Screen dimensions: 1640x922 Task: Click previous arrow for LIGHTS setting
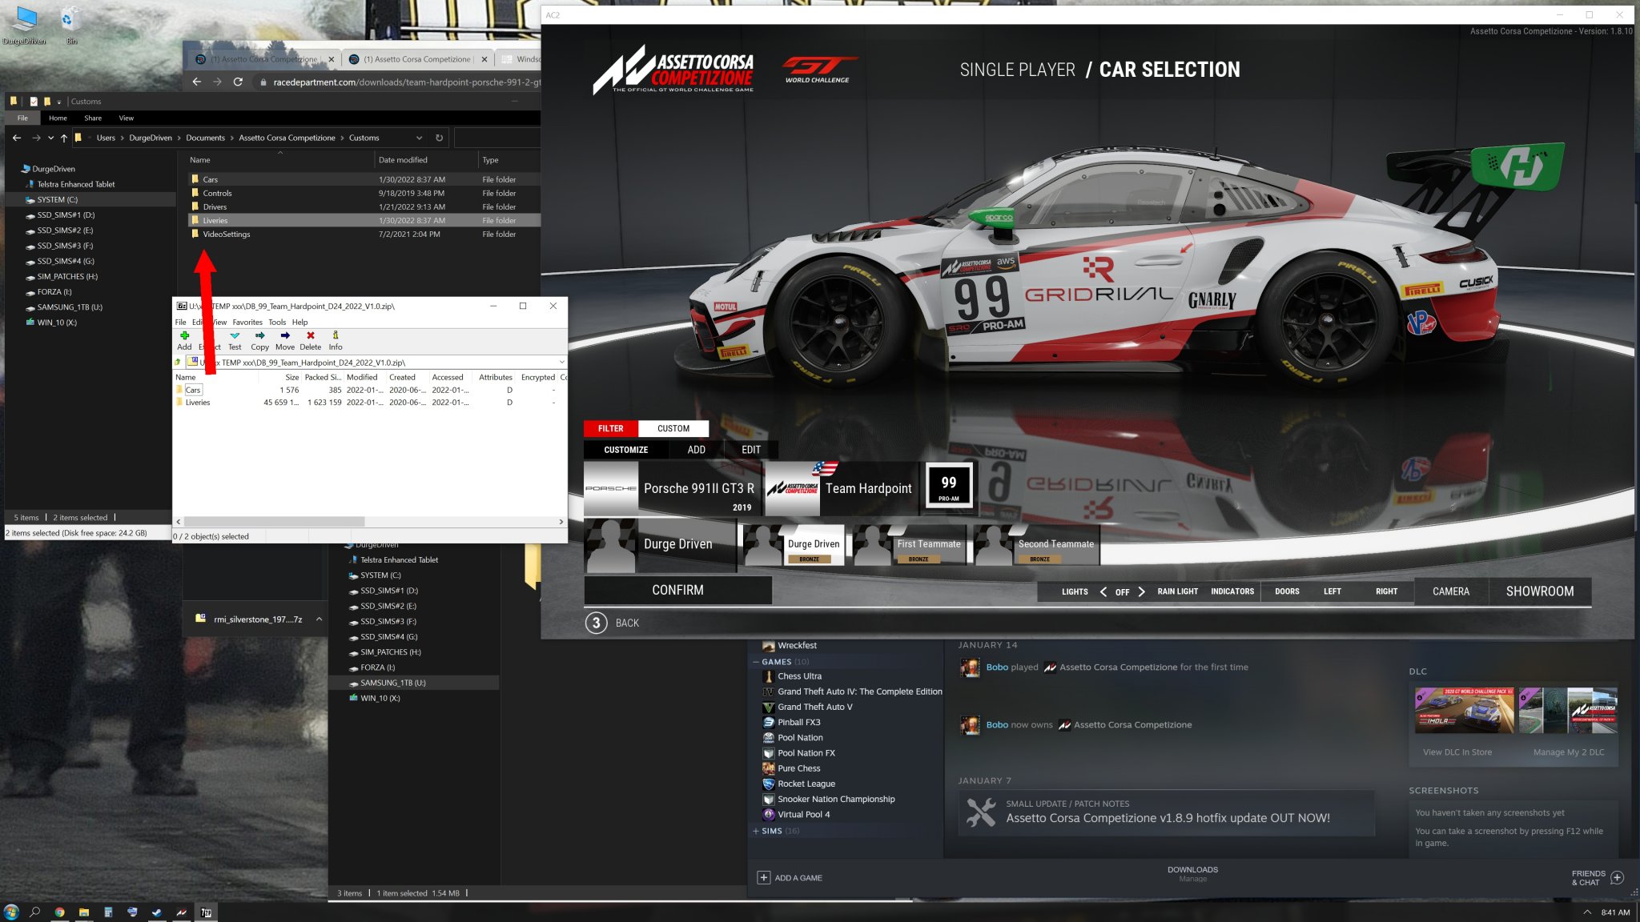point(1103,591)
